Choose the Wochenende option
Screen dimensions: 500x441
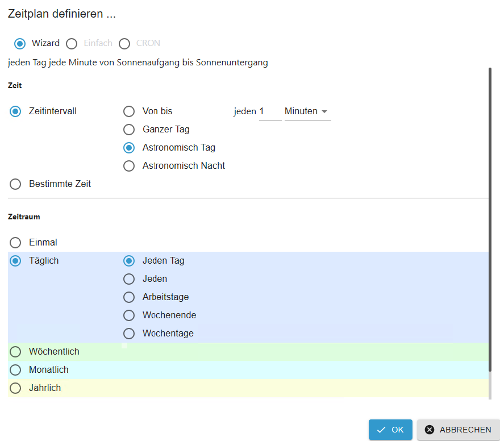click(130, 315)
